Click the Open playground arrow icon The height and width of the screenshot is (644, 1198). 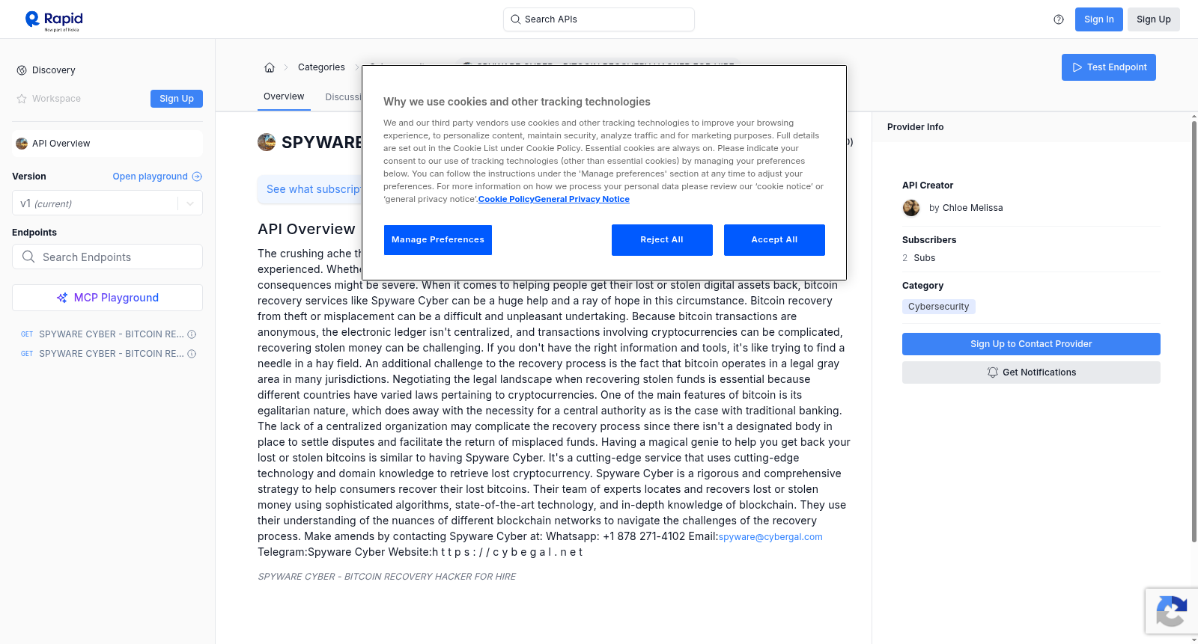click(197, 177)
